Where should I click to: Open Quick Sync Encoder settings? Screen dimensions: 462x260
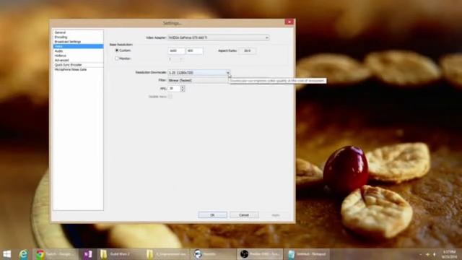69,65
